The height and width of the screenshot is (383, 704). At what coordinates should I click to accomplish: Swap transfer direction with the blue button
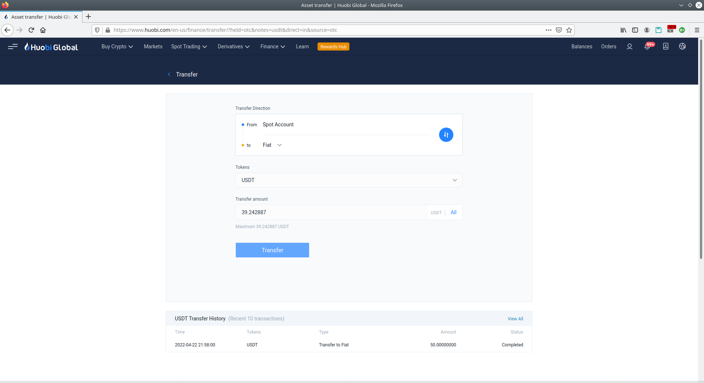click(446, 135)
